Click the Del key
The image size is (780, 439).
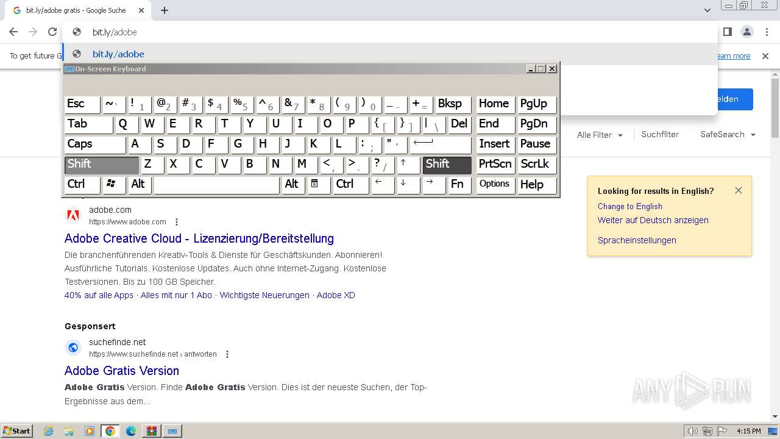point(459,124)
